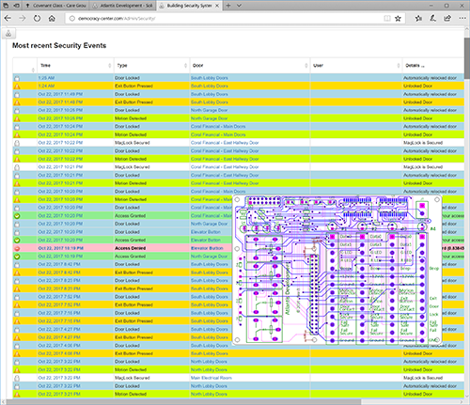
Task: Click the green check on the Elevator Button Access Granted row
Action: [x=17, y=241]
